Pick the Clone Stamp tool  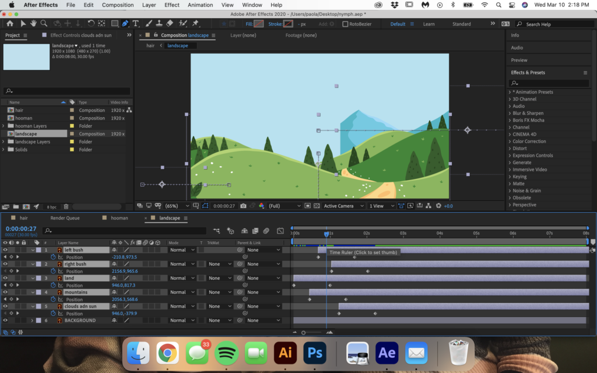[x=159, y=24]
